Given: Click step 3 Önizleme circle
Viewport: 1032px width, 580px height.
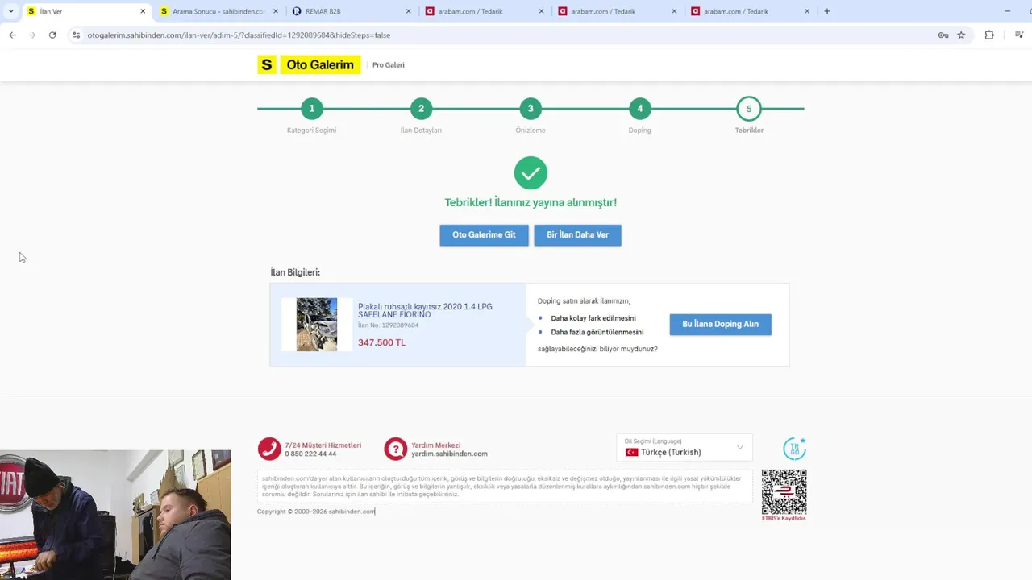Looking at the screenshot, I should point(531,108).
